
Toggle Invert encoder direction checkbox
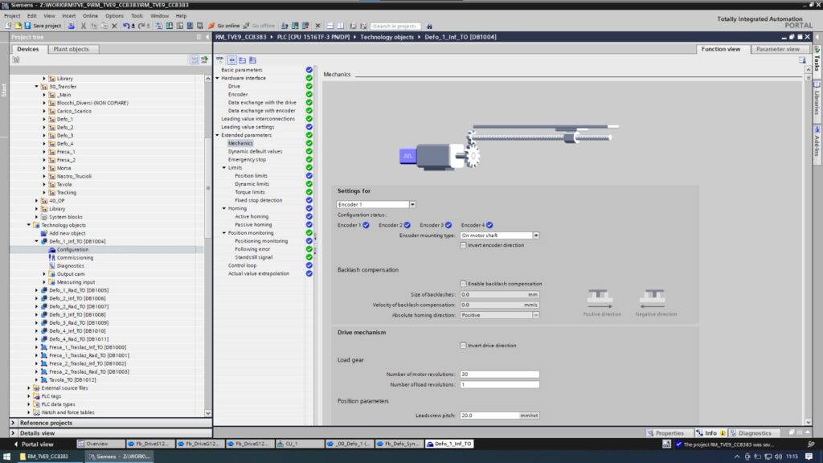464,245
